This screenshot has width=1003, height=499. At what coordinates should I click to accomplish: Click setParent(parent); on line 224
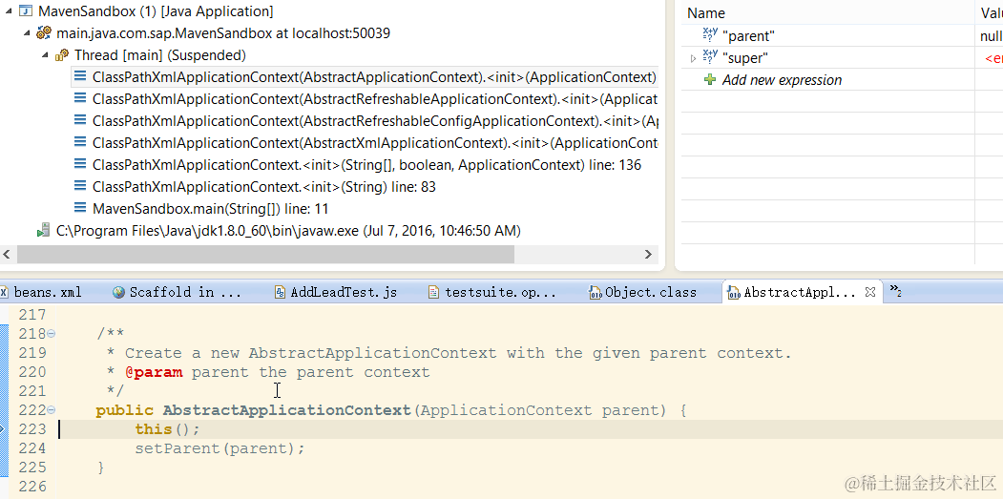click(x=220, y=448)
